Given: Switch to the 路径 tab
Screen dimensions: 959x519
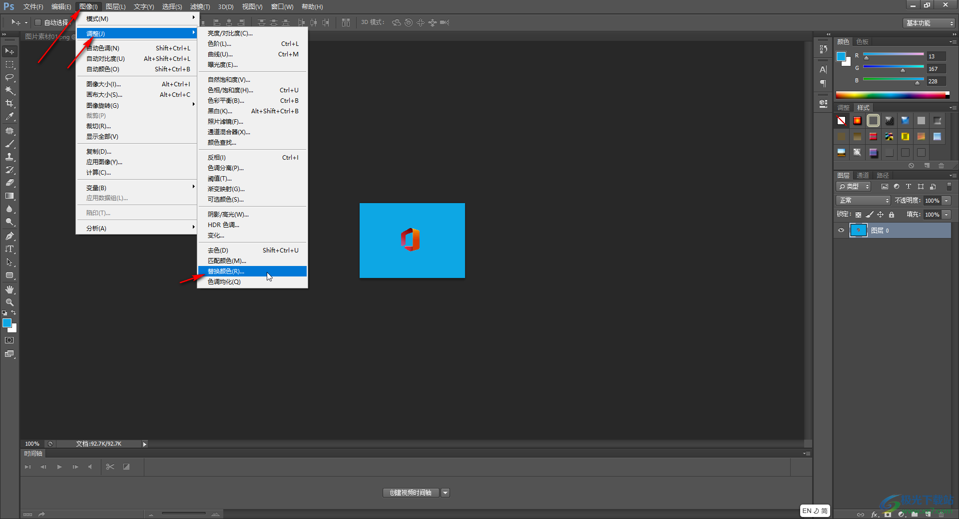Looking at the screenshot, I should (x=883, y=175).
